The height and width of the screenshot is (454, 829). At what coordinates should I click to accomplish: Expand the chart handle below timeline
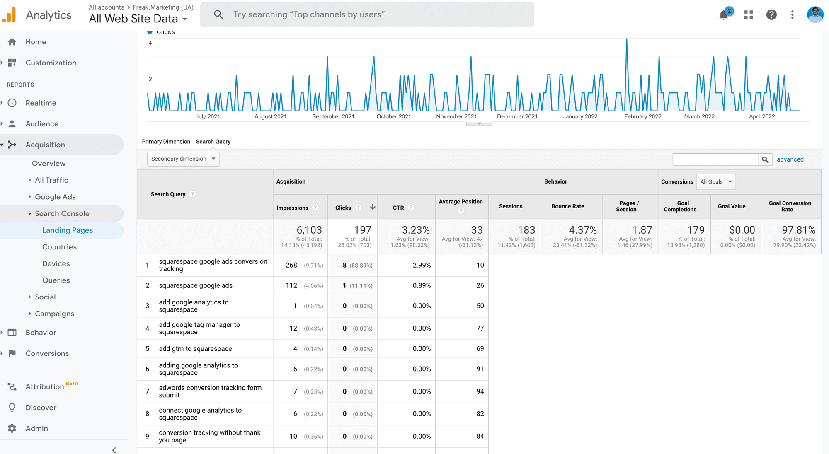pyautogui.click(x=479, y=123)
